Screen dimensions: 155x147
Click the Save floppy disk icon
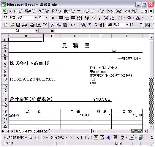pos(18,25)
